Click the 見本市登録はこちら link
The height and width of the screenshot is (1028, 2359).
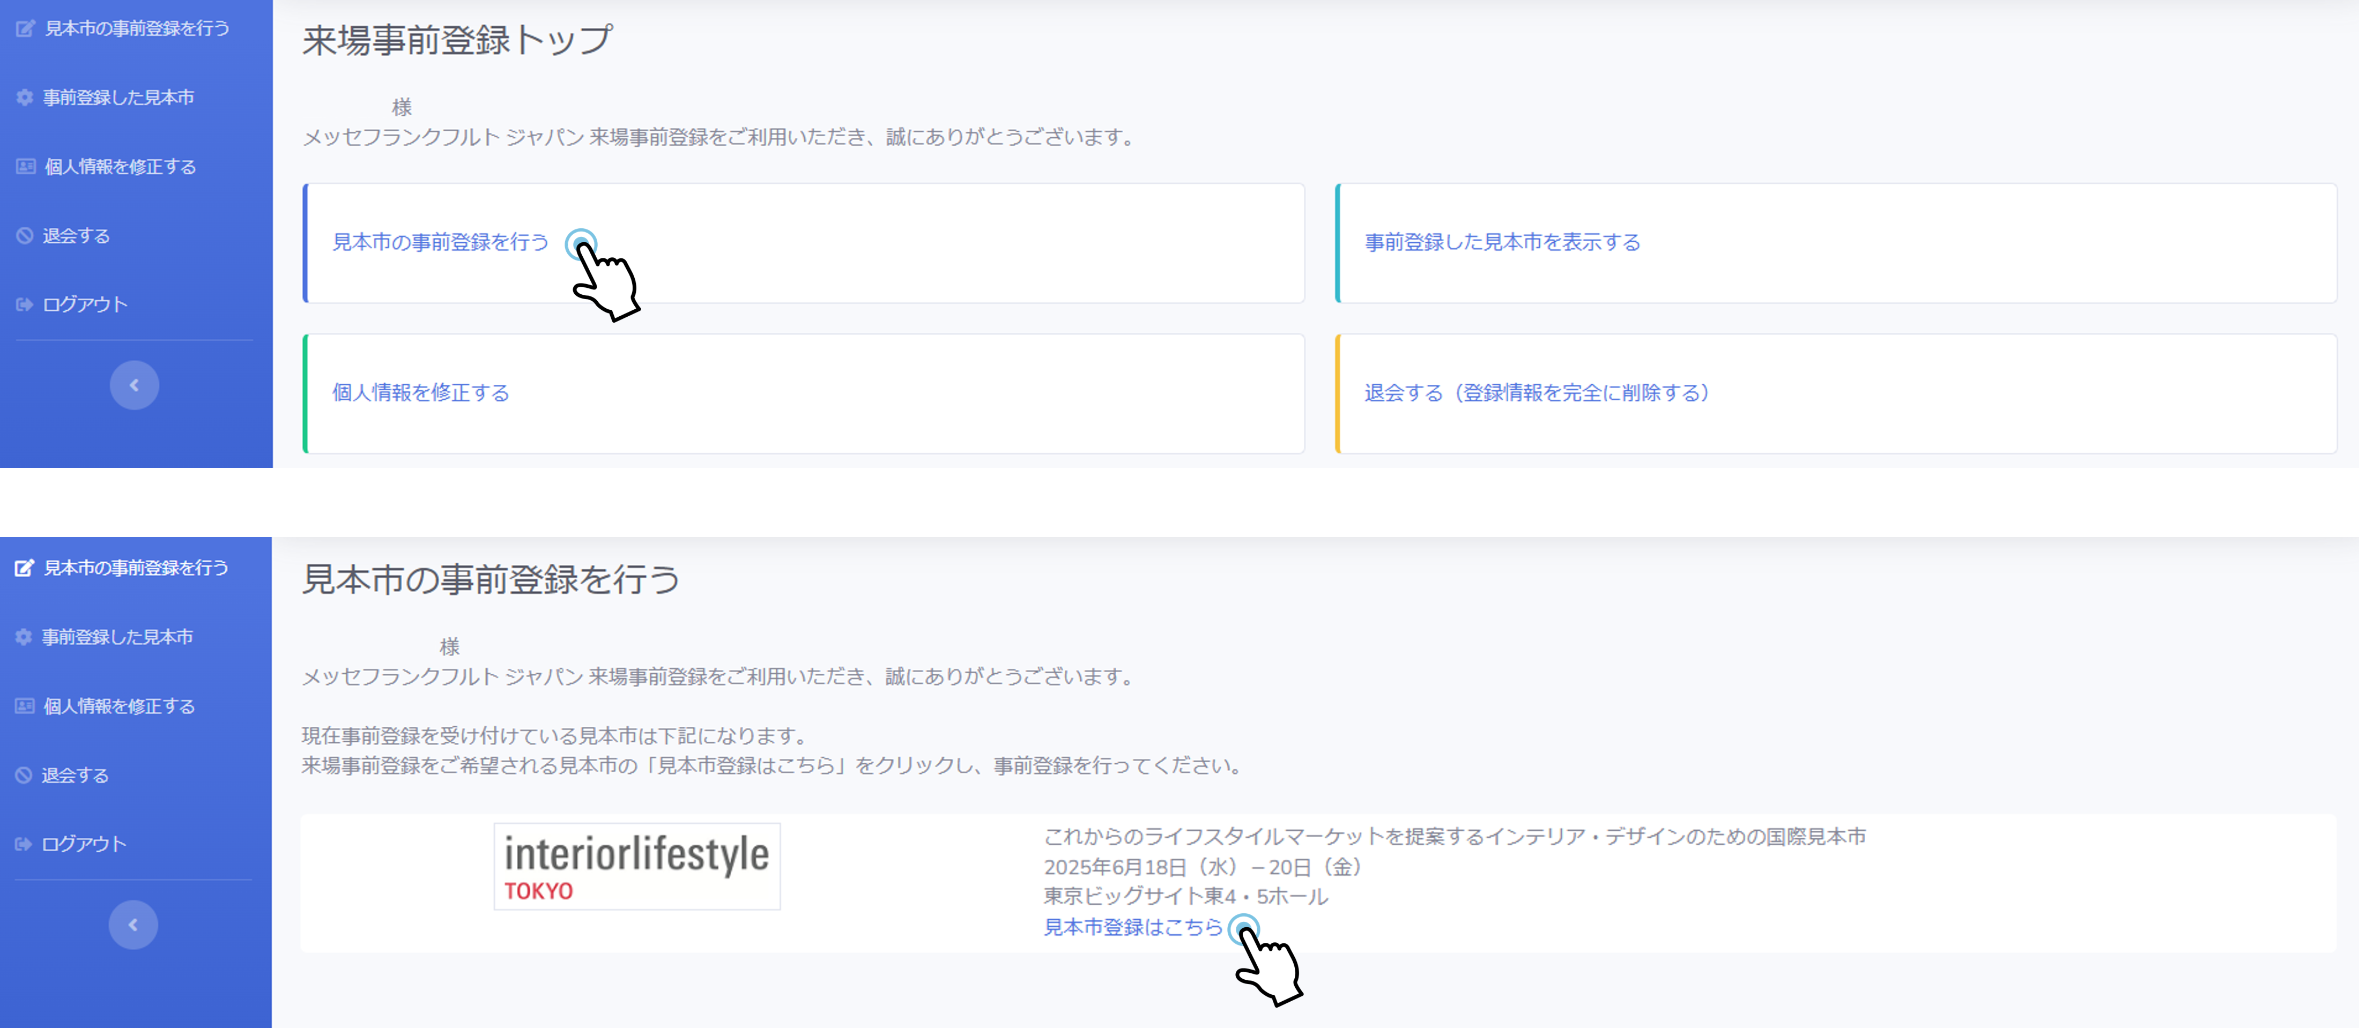pos(1133,927)
